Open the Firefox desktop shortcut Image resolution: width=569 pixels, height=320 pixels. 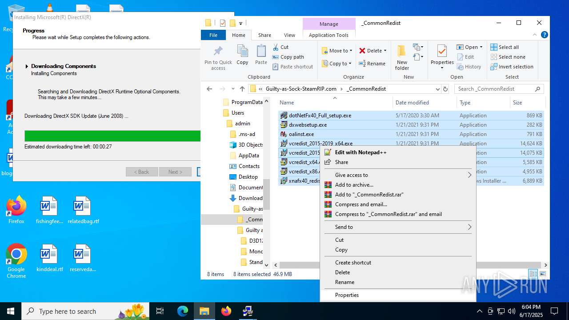click(x=16, y=210)
